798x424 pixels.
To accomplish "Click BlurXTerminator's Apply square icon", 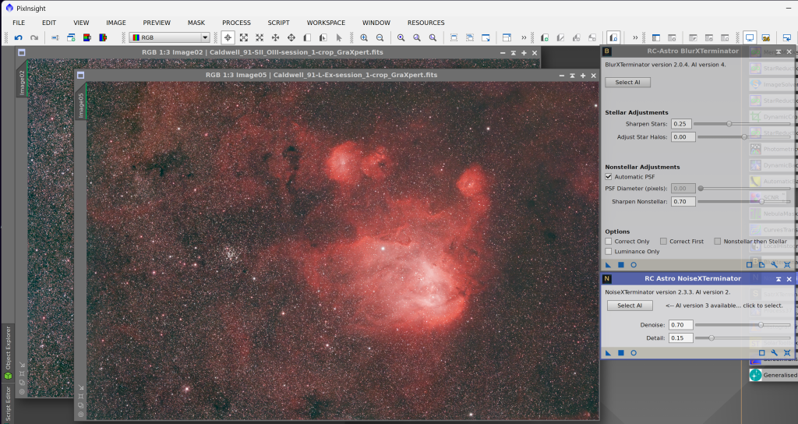I will tap(621, 265).
